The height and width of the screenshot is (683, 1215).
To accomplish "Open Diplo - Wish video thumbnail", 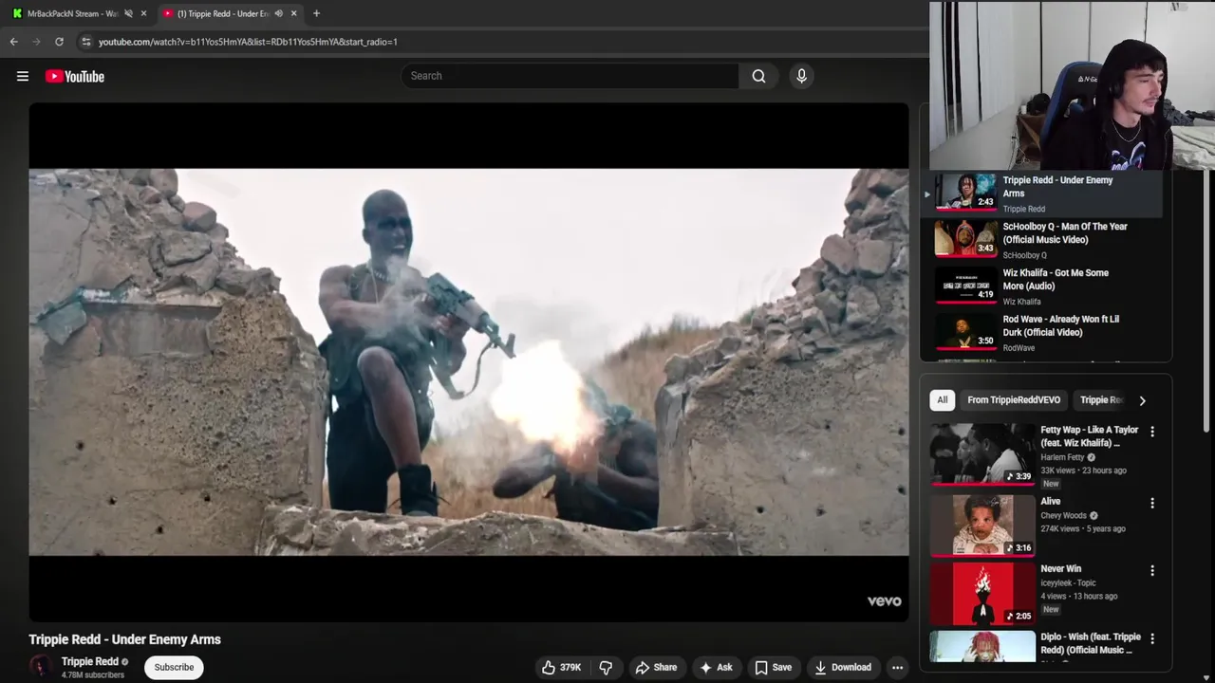I will tap(982, 647).
